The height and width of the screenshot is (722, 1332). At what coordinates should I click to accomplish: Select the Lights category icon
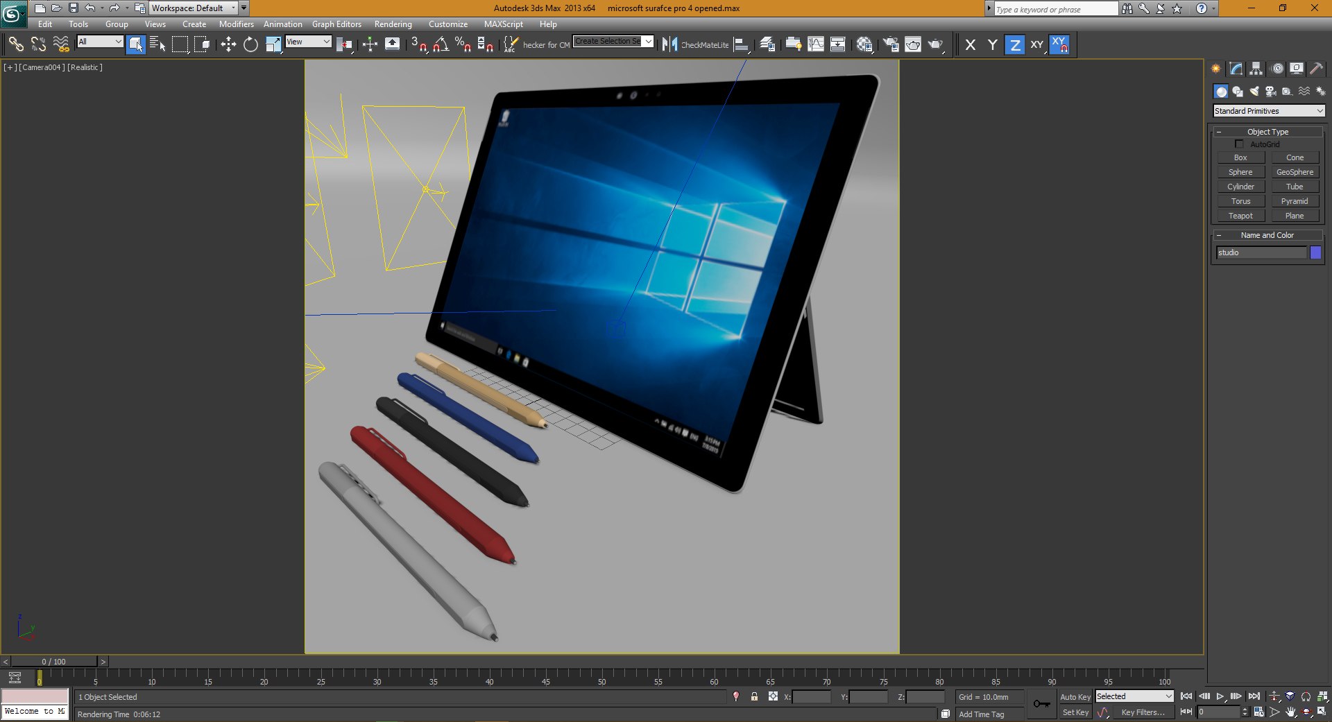(x=1254, y=91)
